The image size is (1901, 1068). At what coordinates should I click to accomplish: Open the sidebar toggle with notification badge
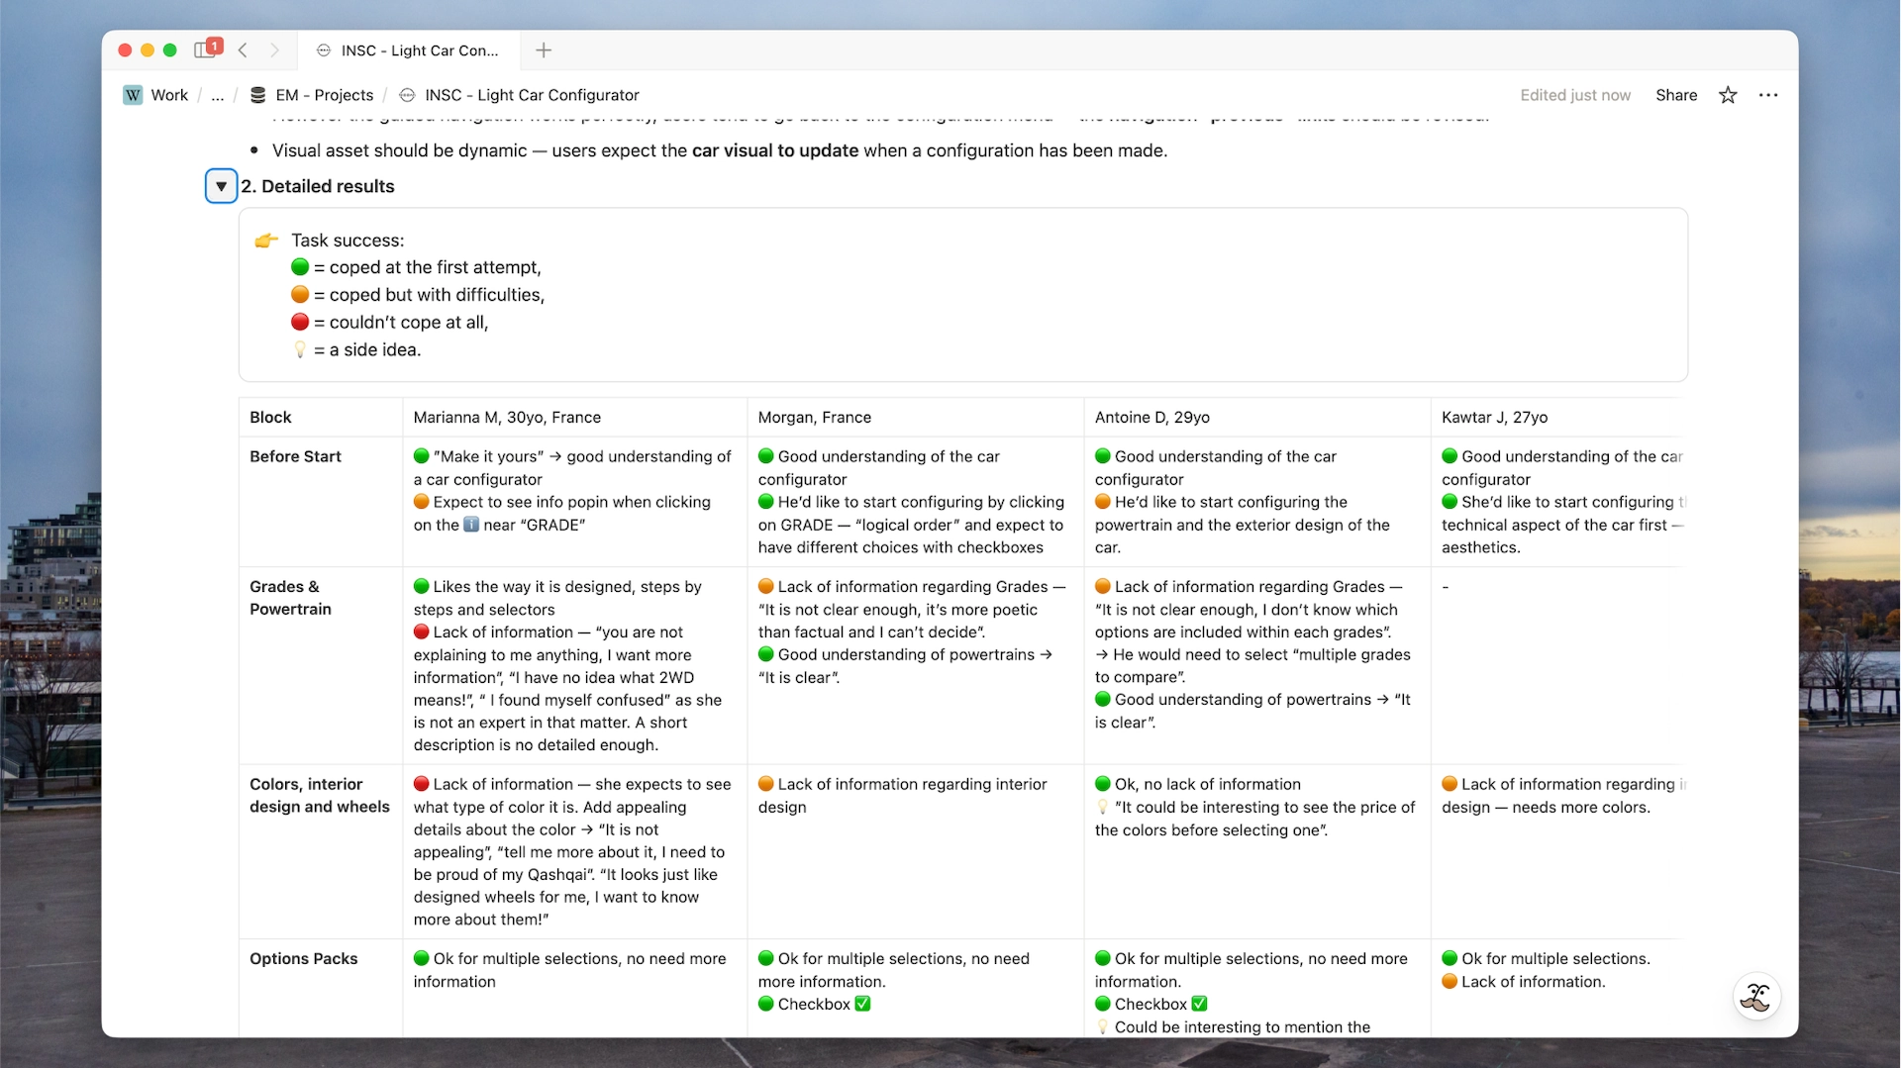(x=205, y=49)
